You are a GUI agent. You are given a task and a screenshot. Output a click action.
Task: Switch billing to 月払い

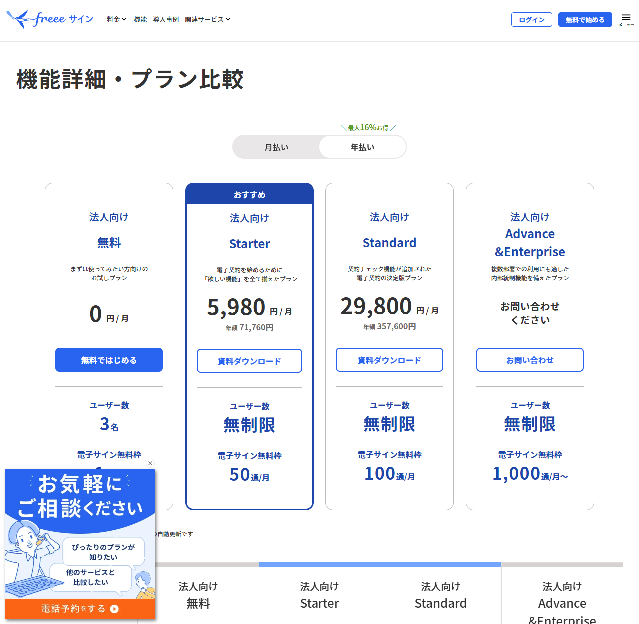276,147
